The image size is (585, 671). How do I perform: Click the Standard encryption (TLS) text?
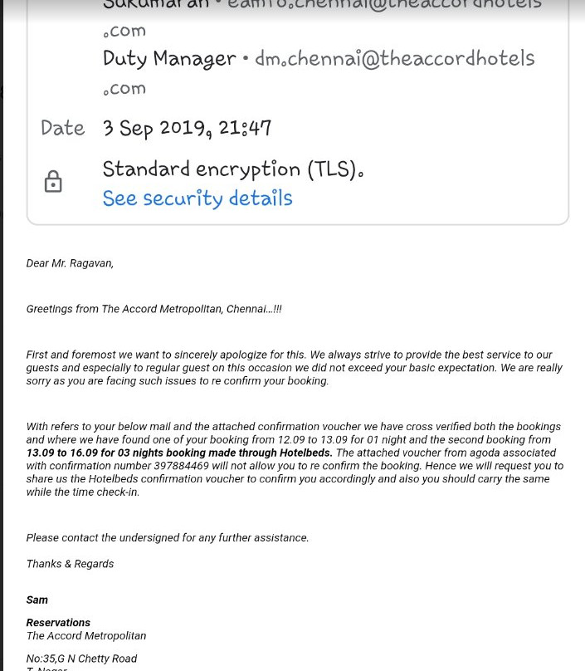pos(233,169)
